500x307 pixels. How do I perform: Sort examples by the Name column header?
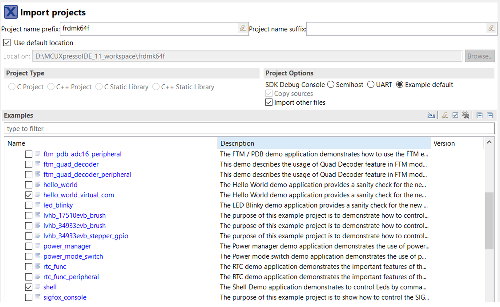[16, 143]
